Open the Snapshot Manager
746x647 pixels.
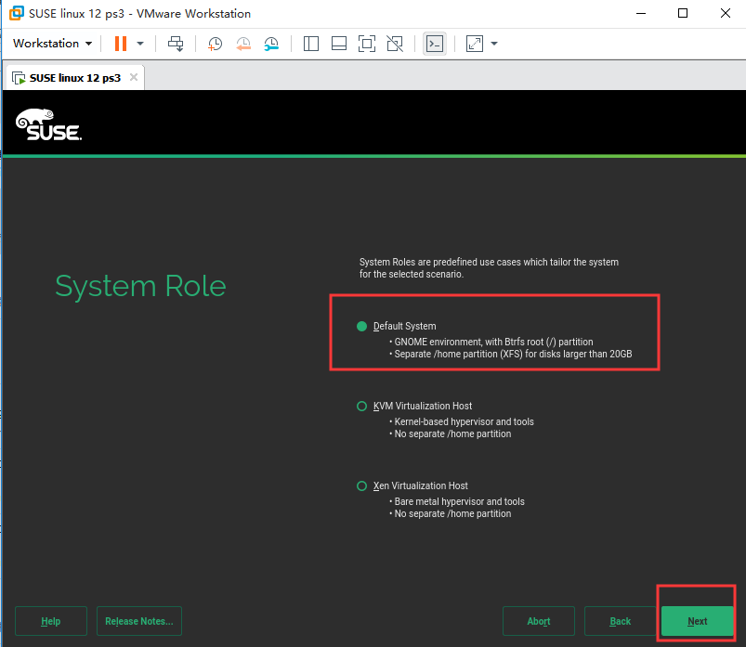point(270,44)
